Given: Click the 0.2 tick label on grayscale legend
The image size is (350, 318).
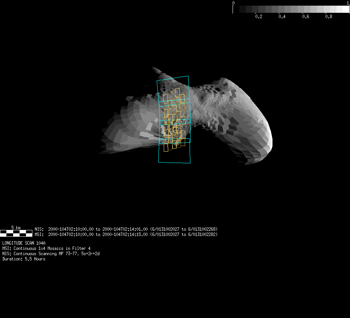Looking at the screenshot, I should [259, 17].
